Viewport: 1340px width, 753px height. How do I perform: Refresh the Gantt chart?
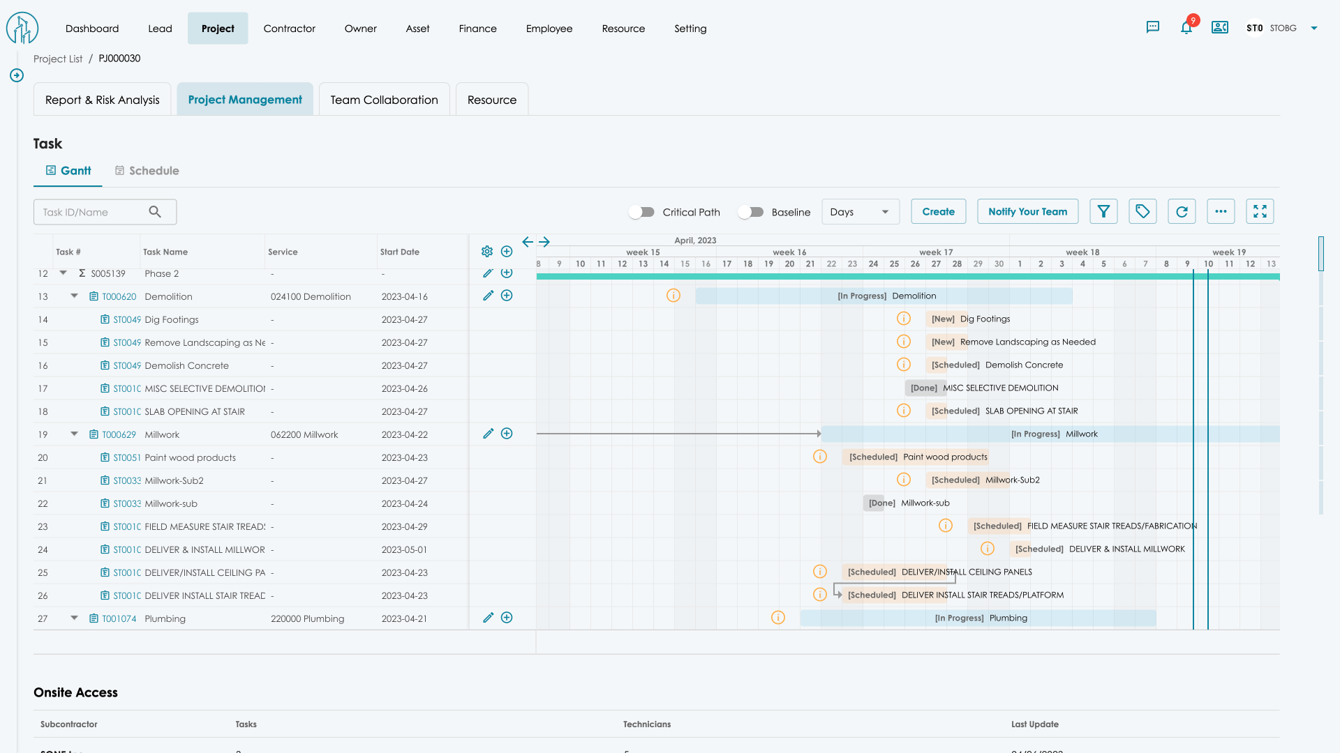tap(1182, 211)
